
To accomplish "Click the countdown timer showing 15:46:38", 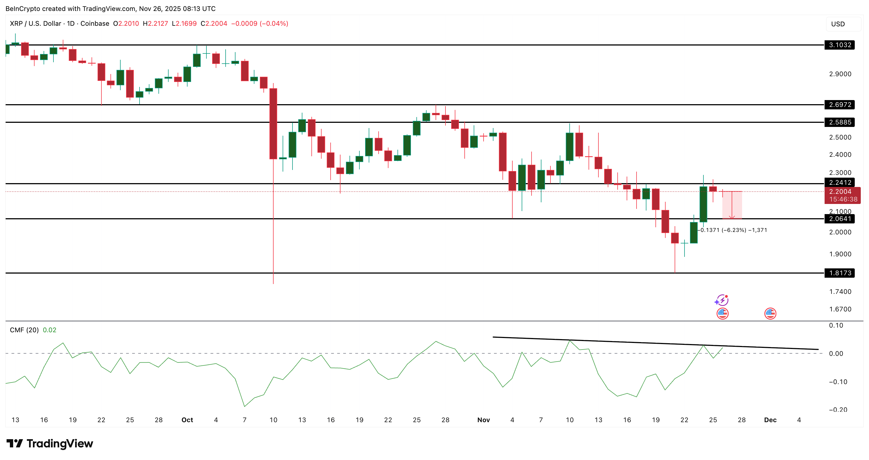I will click(x=843, y=199).
